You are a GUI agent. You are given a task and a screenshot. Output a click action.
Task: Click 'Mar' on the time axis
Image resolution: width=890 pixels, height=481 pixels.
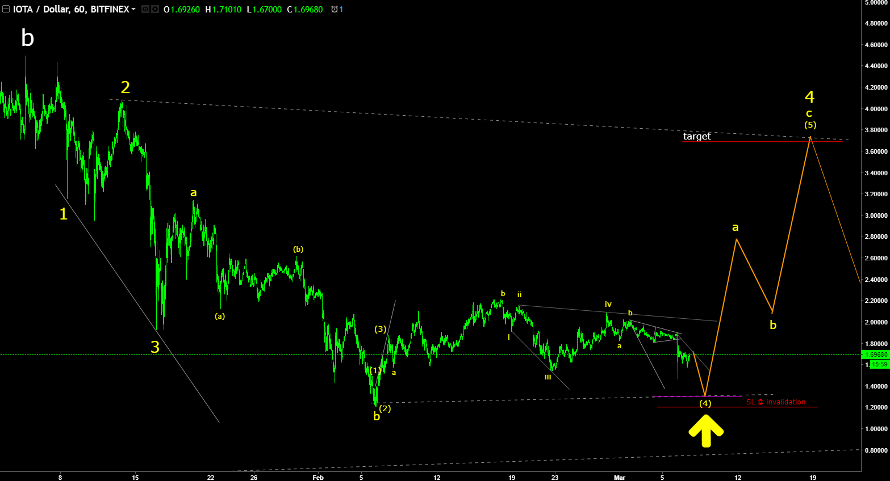point(620,478)
